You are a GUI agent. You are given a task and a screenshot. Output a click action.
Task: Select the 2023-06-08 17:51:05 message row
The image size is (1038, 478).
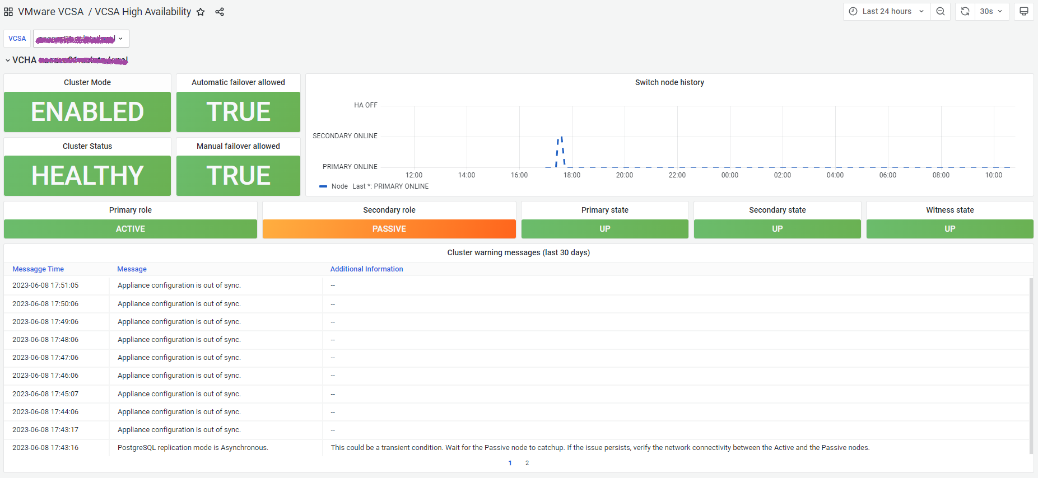516,285
